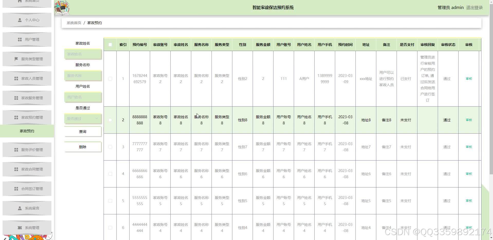Open 用户管理 menu in the sidebar
493x240 pixels.
(27, 39)
